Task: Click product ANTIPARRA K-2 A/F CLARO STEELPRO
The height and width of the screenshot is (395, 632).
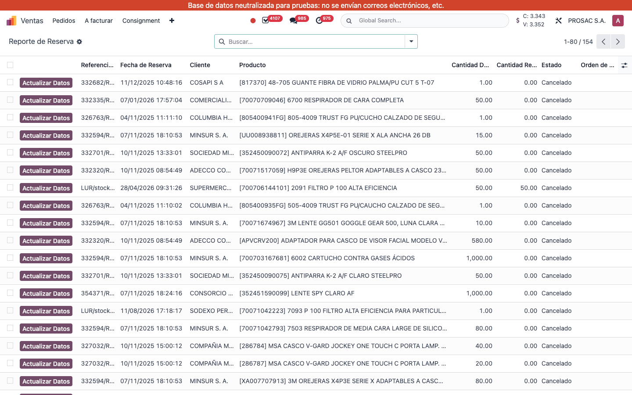Action: (x=320, y=276)
